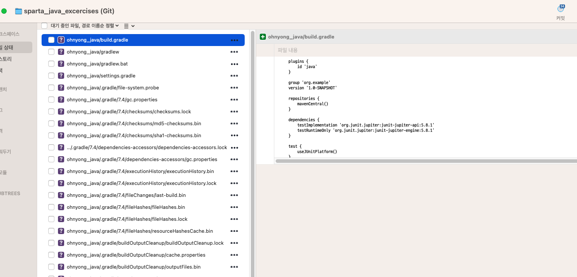Open more actions for file-system.probe row
The image size is (577, 277).
coord(235,88)
